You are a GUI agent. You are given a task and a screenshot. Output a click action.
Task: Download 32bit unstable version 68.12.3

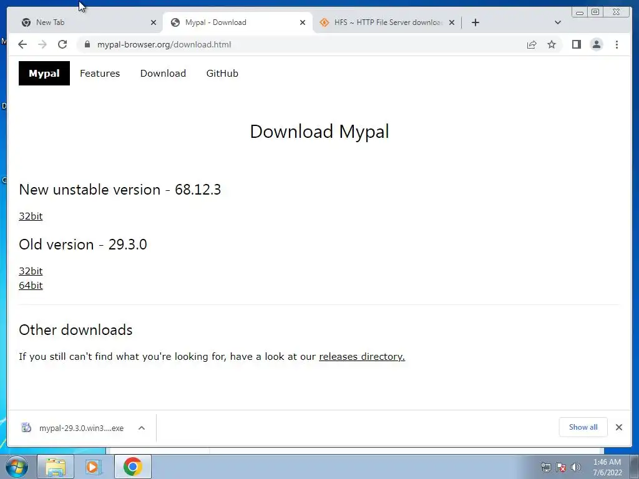click(31, 216)
